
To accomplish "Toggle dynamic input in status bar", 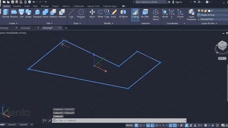I will click(148, 125).
